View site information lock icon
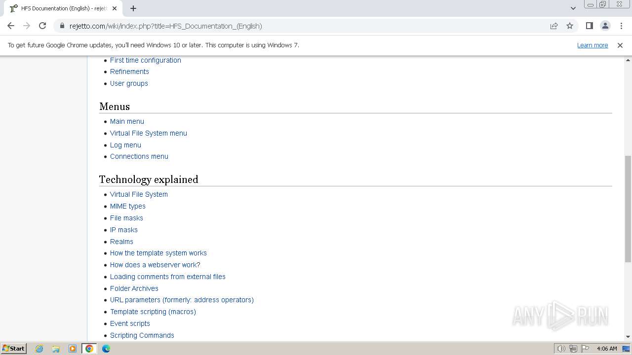Viewport: 632px width, 355px height. tap(62, 26)
